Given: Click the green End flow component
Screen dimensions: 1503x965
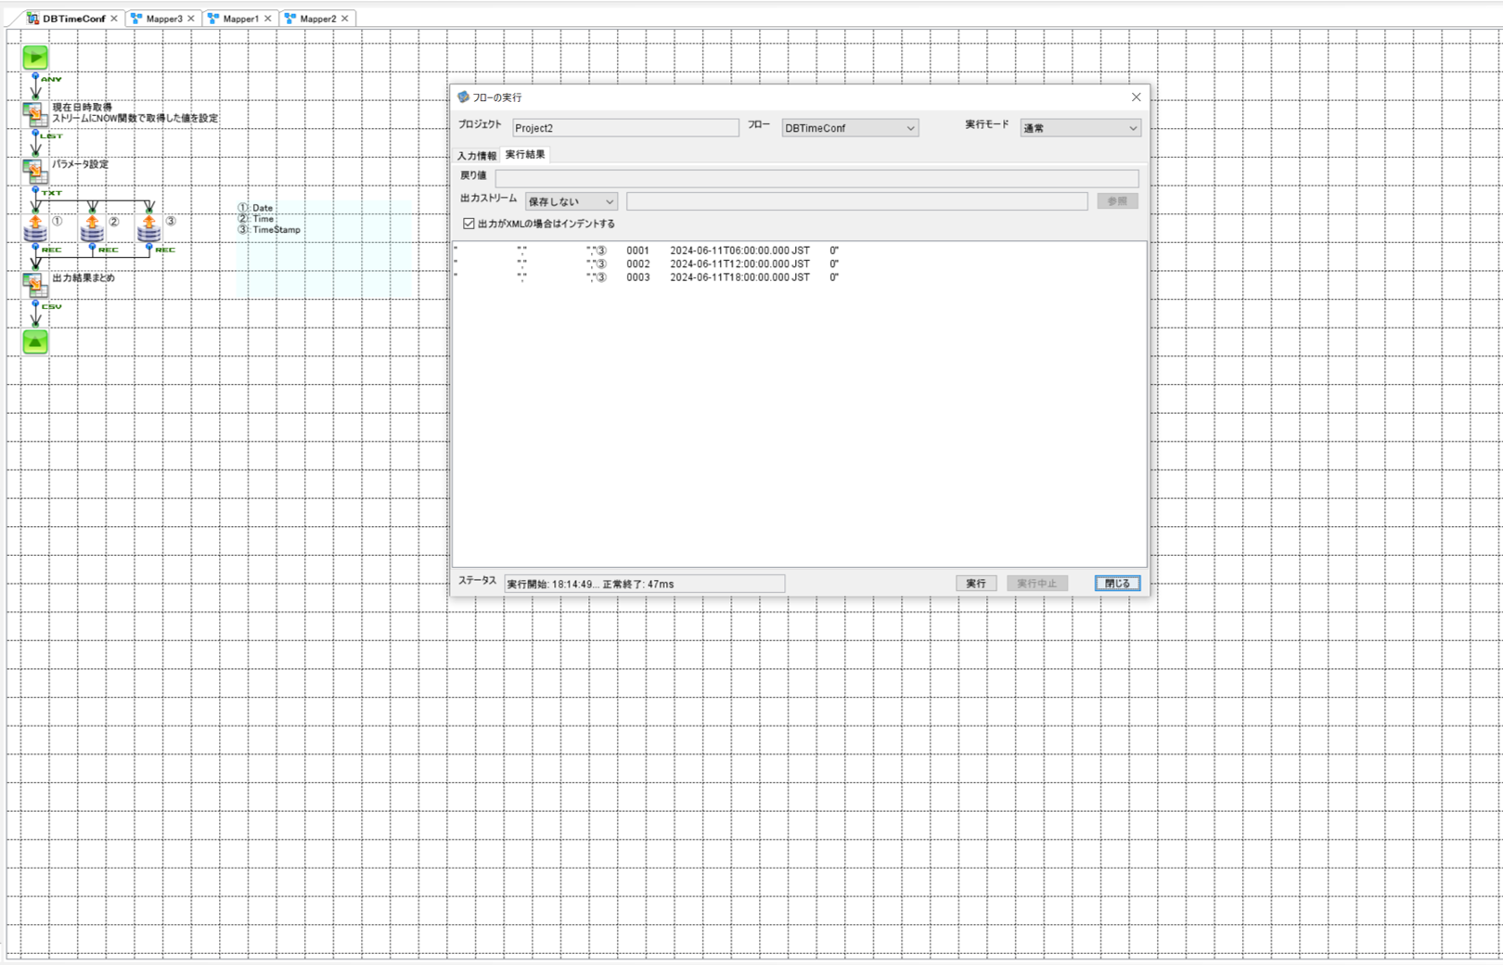Looking at the screenshot, I should click(x=35, y=342).
